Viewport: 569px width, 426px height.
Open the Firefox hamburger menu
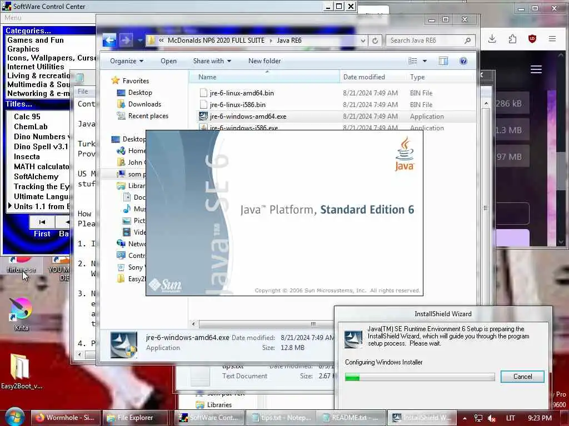click(x=552, y=39)
